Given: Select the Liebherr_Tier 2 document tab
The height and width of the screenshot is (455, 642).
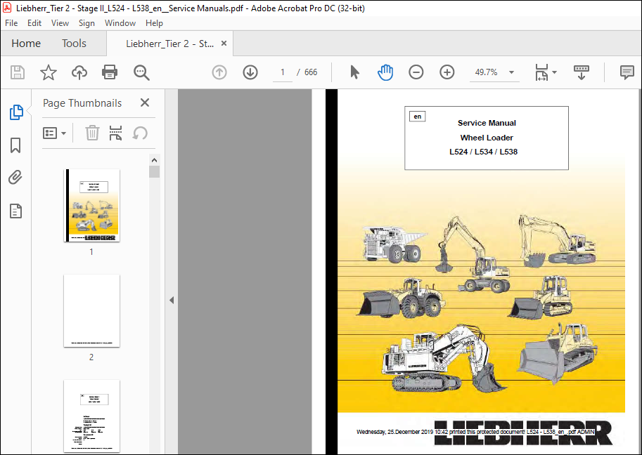Looking at the screenshot, I should click(x=169, y=44).
